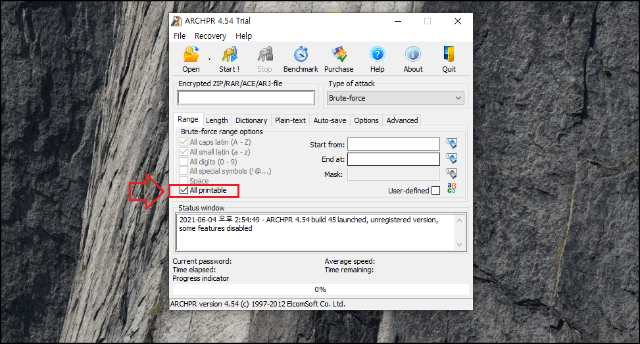This screenshot has height=344, width=640.
Task: Click the status window scroll up arrow
Action: pos(459,220)
